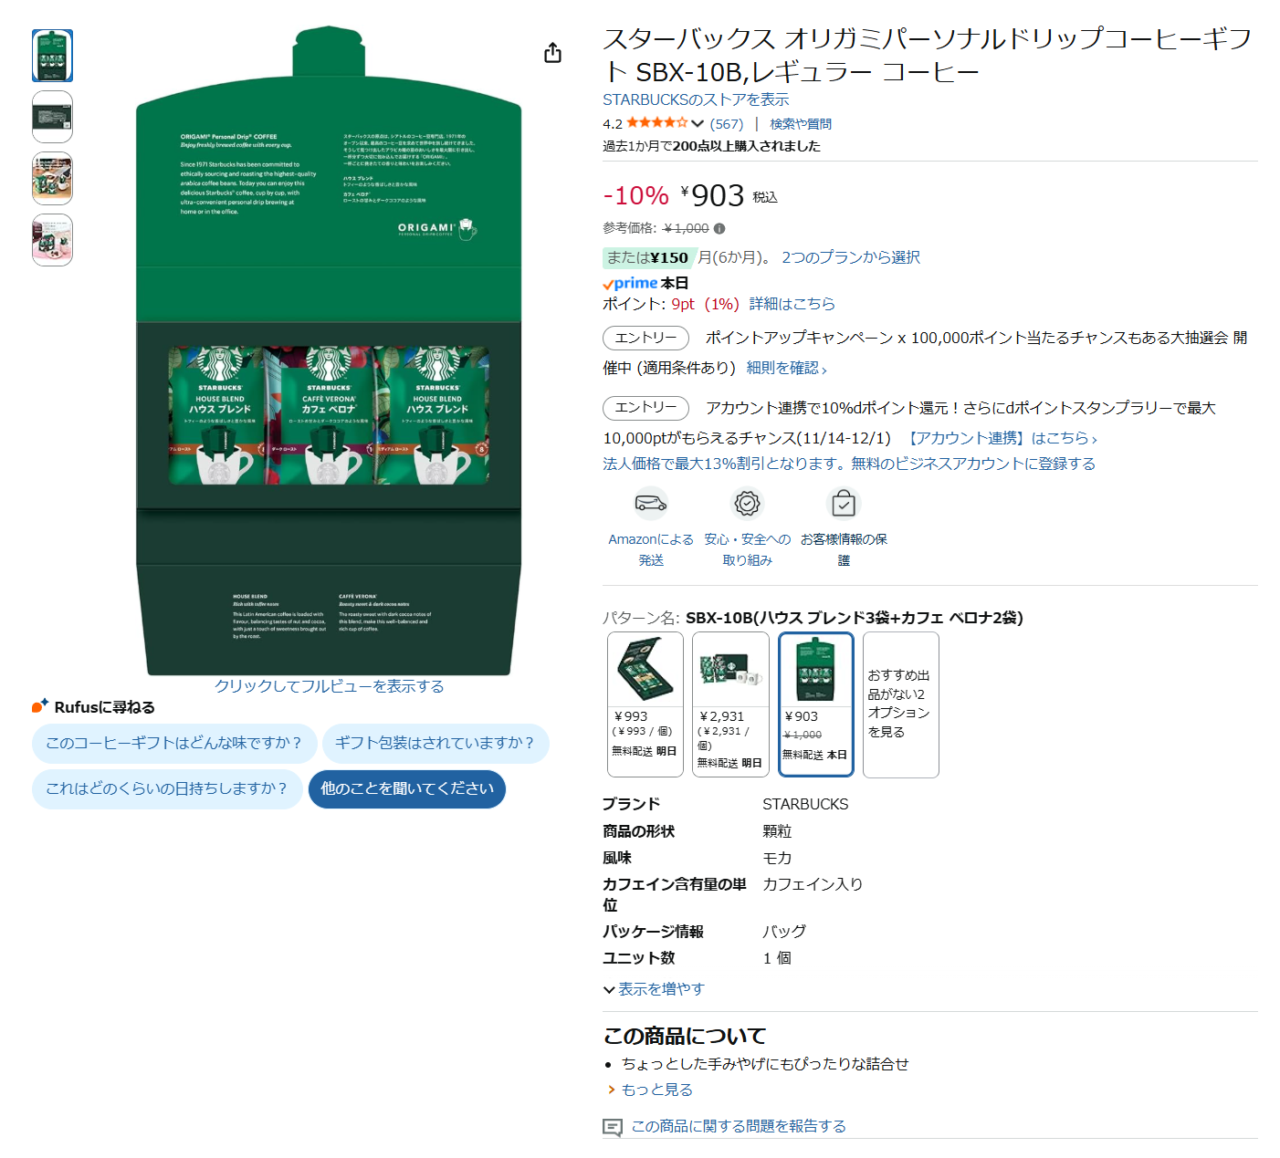Click first エントリー campaign button

click(645, 338)
